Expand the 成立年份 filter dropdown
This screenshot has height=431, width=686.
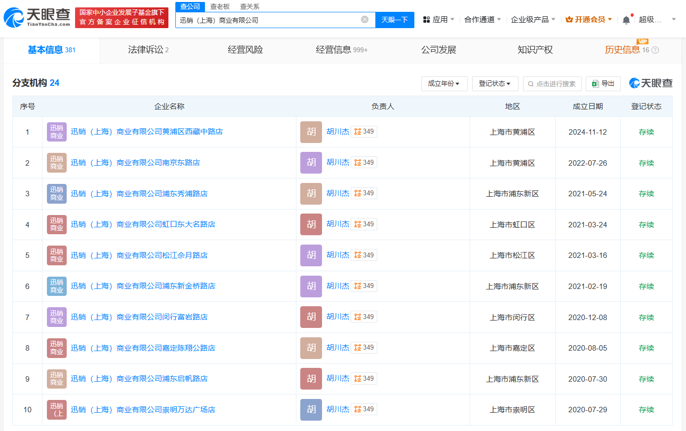[444, 84]
